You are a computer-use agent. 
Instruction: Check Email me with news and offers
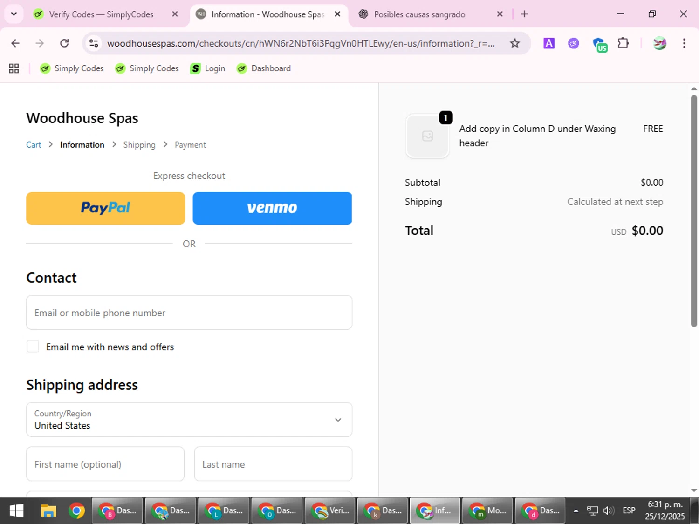(x=33, y=347)
